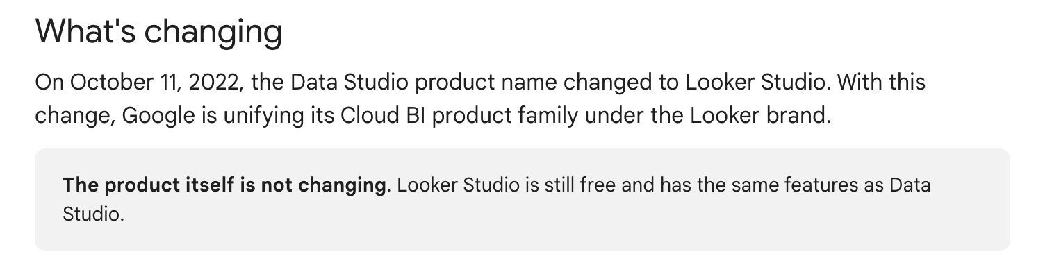Click bold text "The product itself is not changing"
1052x272 pixels.
(224, 185)
